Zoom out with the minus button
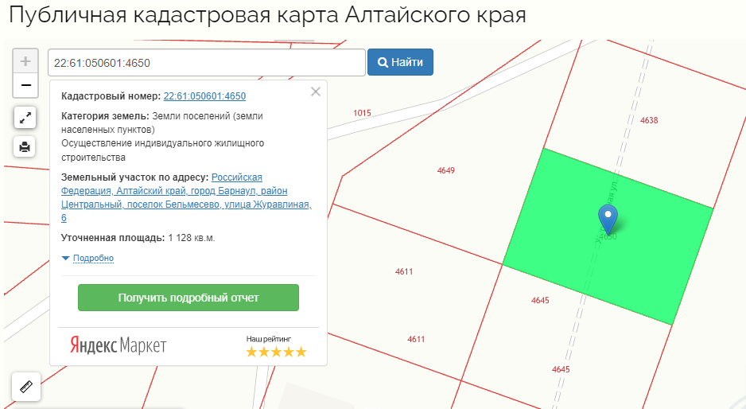746x409 pixels. tap(25, 86)
